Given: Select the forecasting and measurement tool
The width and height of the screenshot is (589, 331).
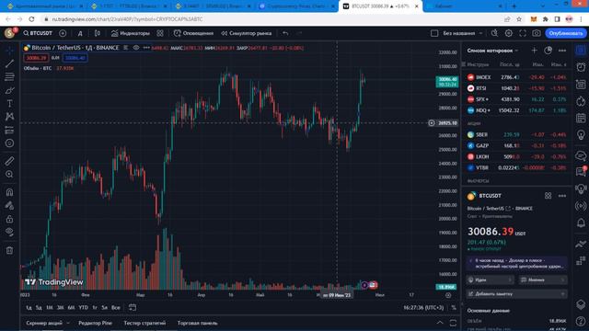Looking at the screenshot, I should pyautogui.click(x=10, y=131).
